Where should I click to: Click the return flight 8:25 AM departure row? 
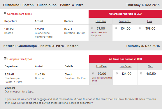point(45,78)
